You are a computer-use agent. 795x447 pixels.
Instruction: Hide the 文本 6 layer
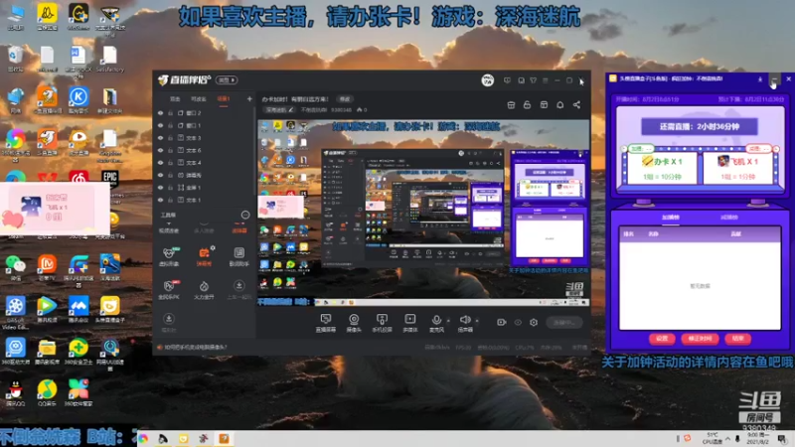pyautogui.click(x=161, y=151)
